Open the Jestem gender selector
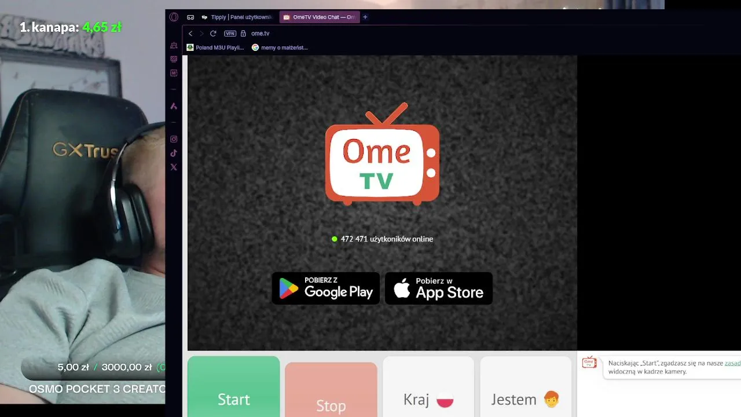The width and height of the screenshot is (741, 417). [x=526, y=386]
